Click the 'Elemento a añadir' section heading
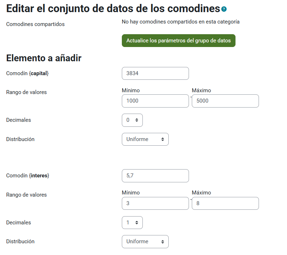This screenshot has width=287, height=255. point(44,58)
